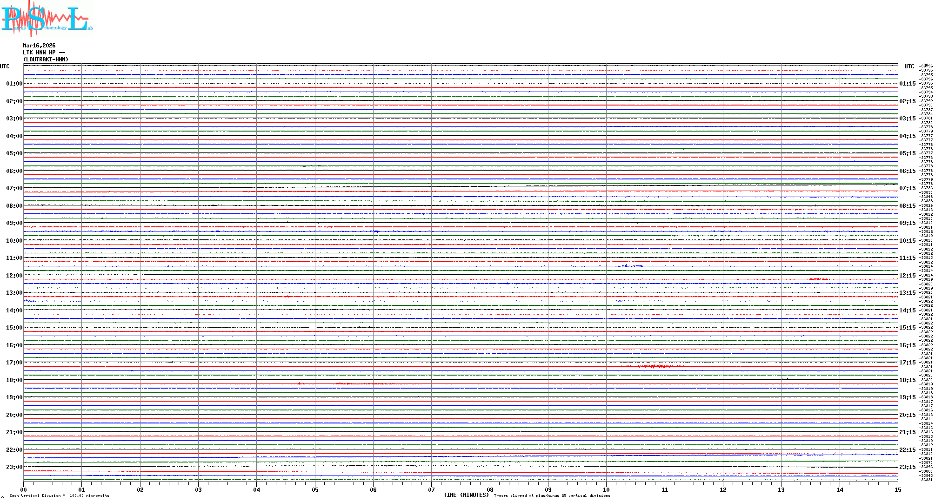
Task: Click the PSL Seismology Lab logo
Action: (x=46, y=18)
